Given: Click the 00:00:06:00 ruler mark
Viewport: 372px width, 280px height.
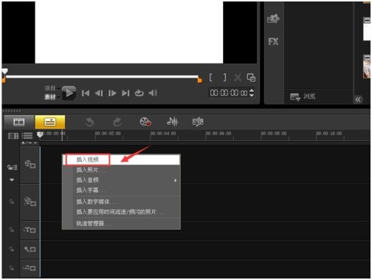Looking at the screenshot, I should [x=218, y=133].
